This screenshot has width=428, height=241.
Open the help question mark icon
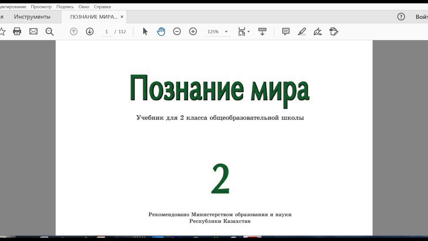click(x=401, y=17)
